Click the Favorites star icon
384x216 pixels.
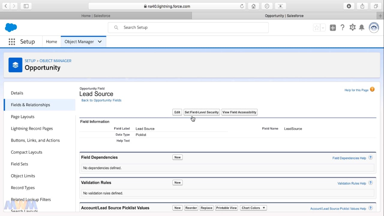point(316,28)
